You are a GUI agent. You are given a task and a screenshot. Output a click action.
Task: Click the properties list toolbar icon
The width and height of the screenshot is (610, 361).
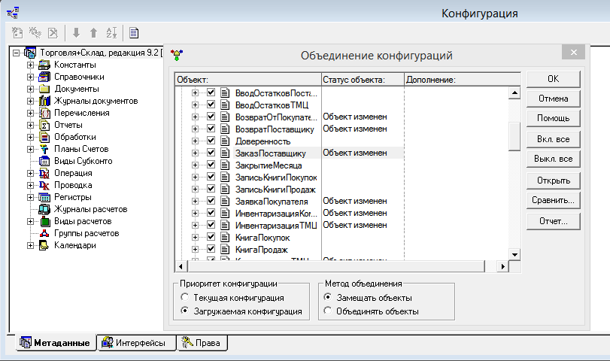pyautogui.click(x=134, y=32)
